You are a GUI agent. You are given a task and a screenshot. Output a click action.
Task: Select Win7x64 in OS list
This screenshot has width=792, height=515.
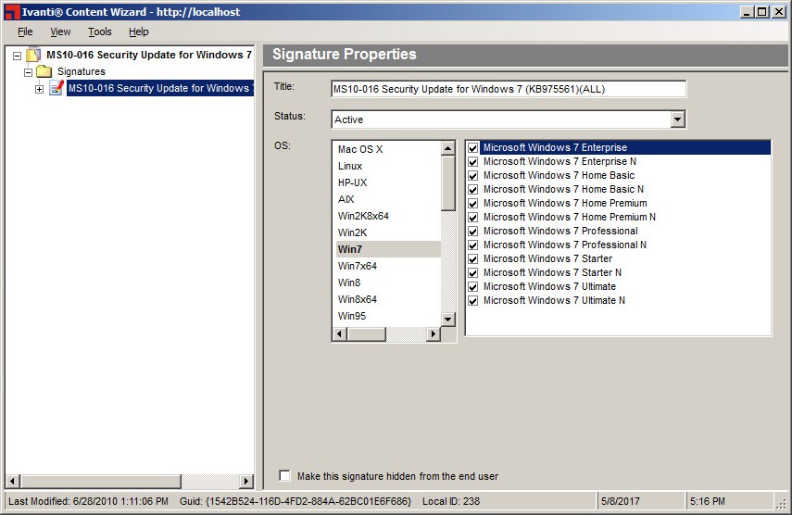click(387, 266)
